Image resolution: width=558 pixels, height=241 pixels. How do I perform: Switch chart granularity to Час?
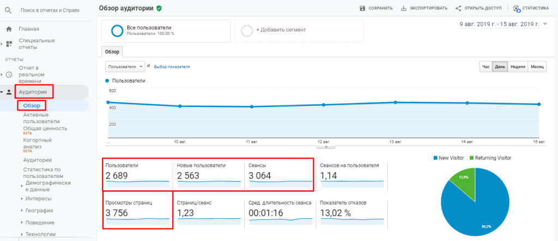coord(486,66)
